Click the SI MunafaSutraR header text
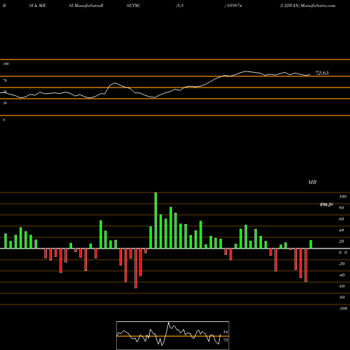 point(86,6)
